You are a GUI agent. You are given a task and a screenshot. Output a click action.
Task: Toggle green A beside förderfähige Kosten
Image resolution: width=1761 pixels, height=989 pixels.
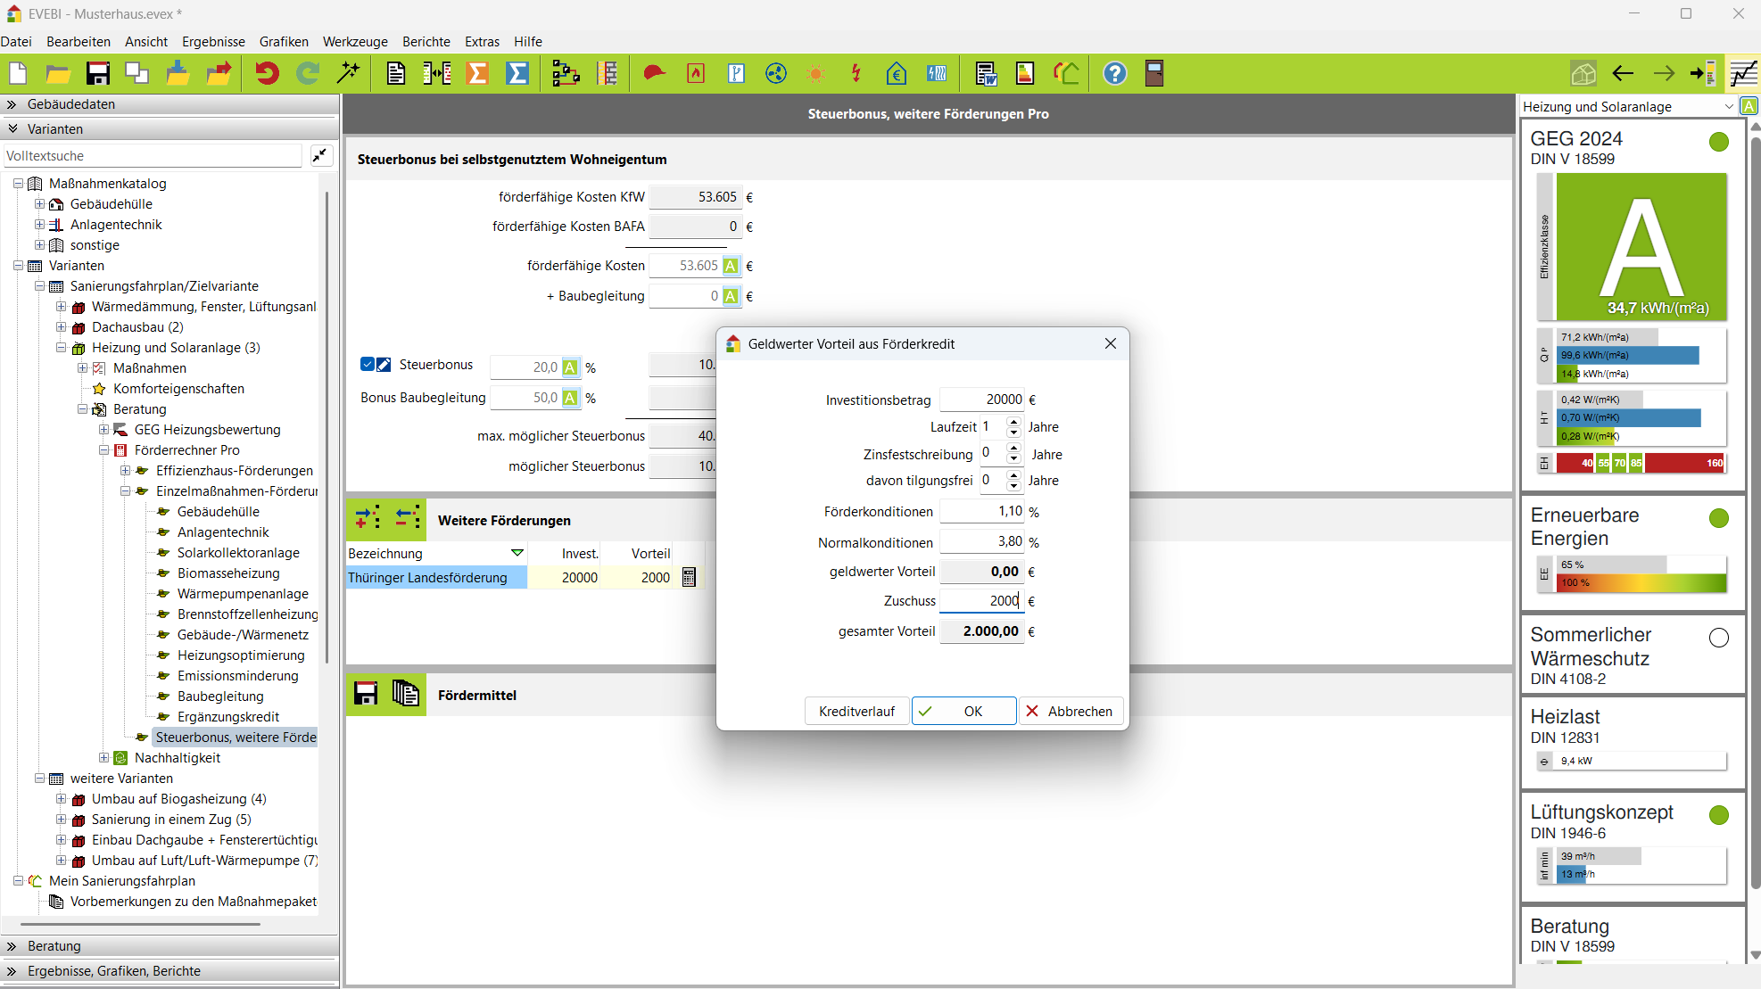pyautogui.click(x=731, y=266)
